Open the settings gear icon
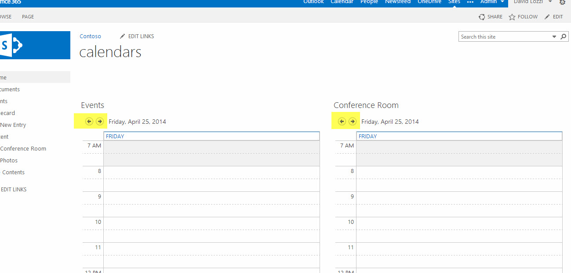The image size is (571, 273). pyautogui.click(x=562, y=2)
